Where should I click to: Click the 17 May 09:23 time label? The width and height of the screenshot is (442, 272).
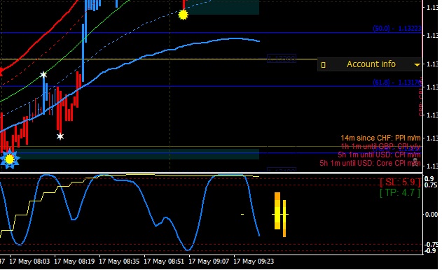click(x=254, y=262)
